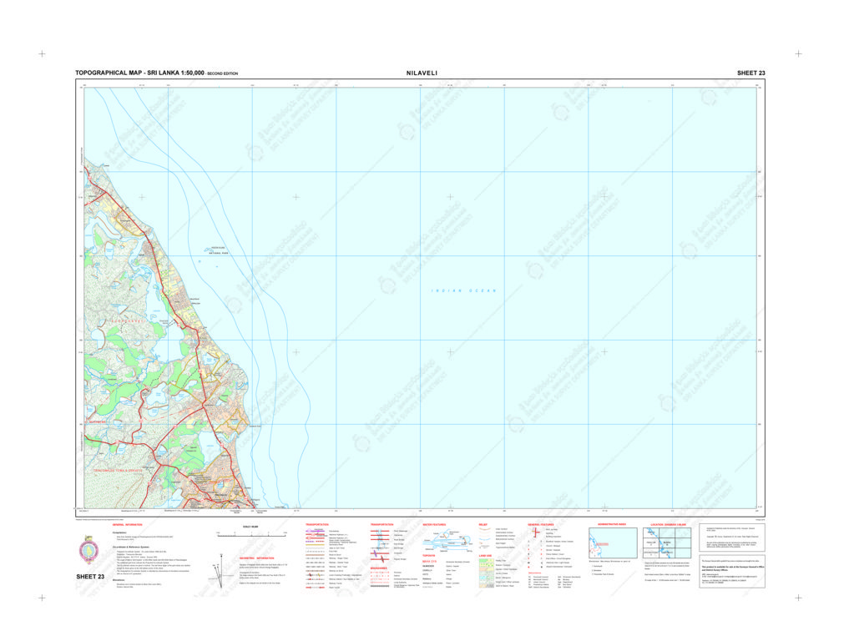Click the GENERAL INFORMATION heading
This screenshot has width=854, height=641.
(x=128, y=524)
